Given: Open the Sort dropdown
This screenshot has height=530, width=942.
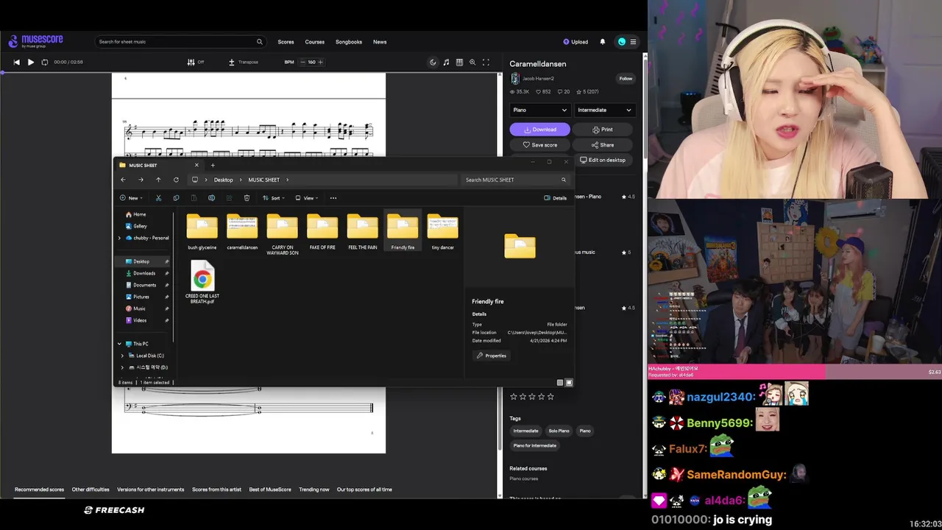Looking at the screenshot, I should coord(274,198).
